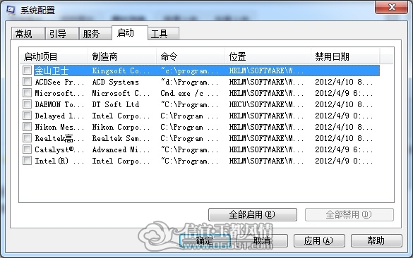The height and width of the screenshot is (258, 413).
Task: Enable the Delayed l... startup checkbox
Action: click(x=27, y=116)
